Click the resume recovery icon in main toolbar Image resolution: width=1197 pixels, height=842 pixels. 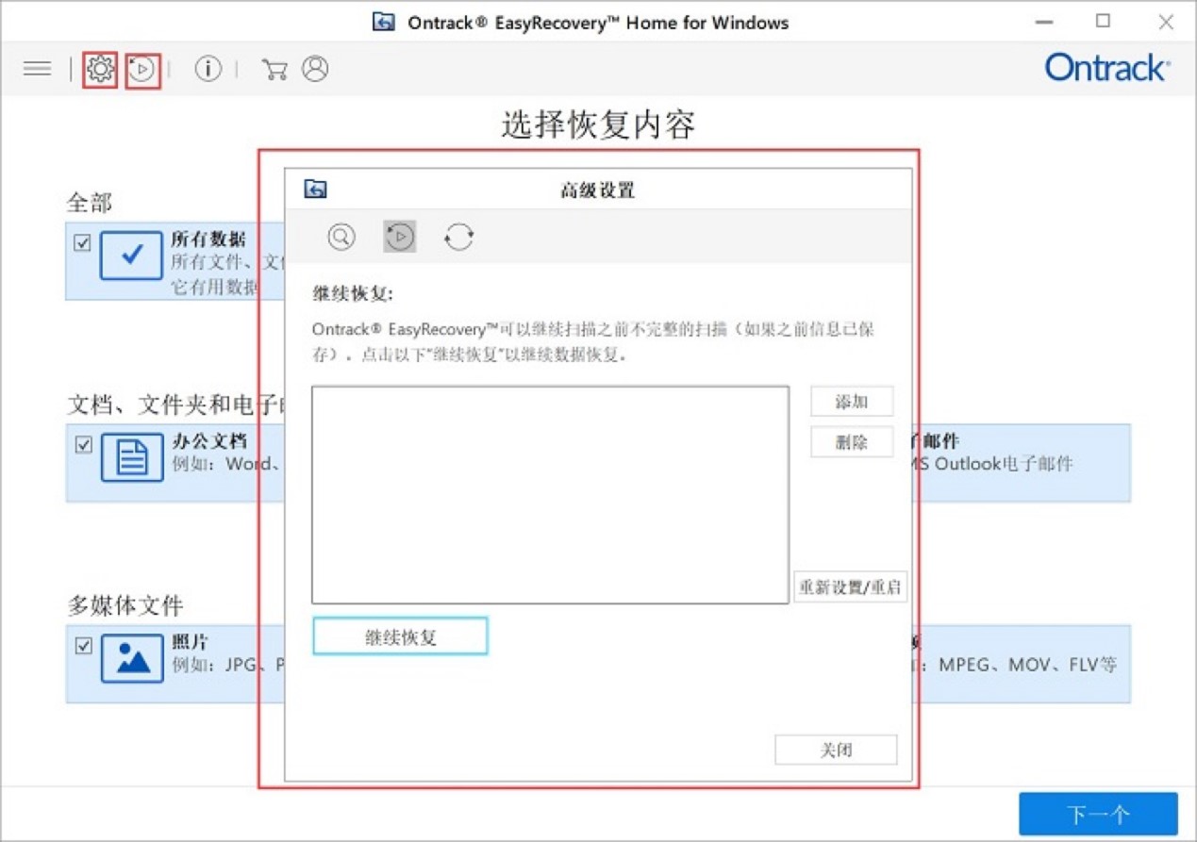point(142,70)
